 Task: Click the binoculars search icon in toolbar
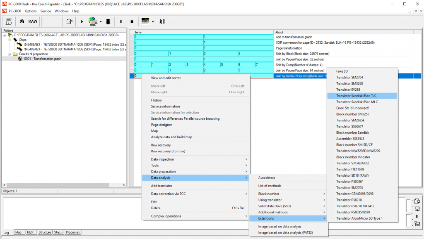pyautogui.click(x=22, y=21)
